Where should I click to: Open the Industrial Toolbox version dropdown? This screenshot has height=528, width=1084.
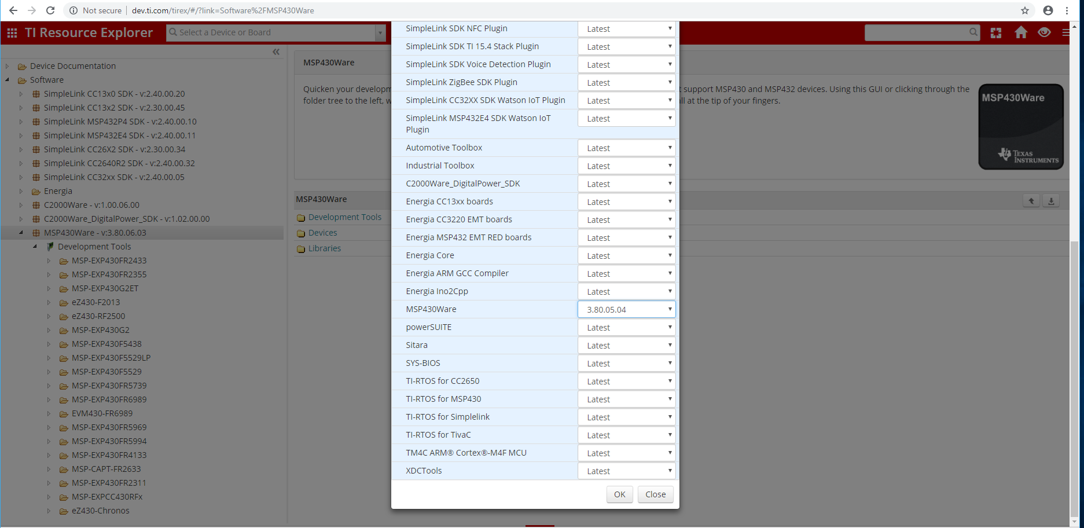click(627, 166)
